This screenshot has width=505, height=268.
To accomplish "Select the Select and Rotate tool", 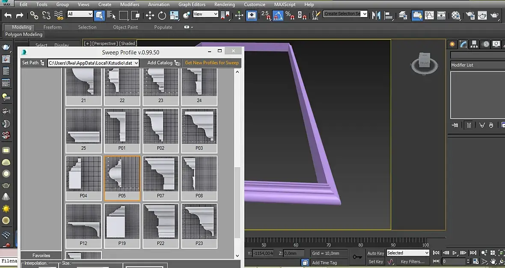I will [162, 15].
